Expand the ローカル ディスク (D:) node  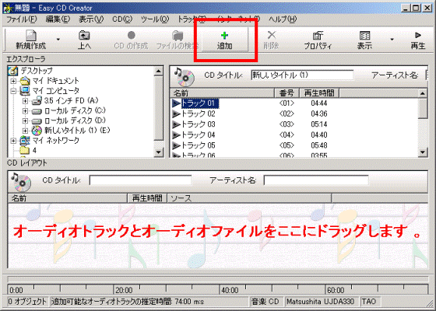point(25,121)
